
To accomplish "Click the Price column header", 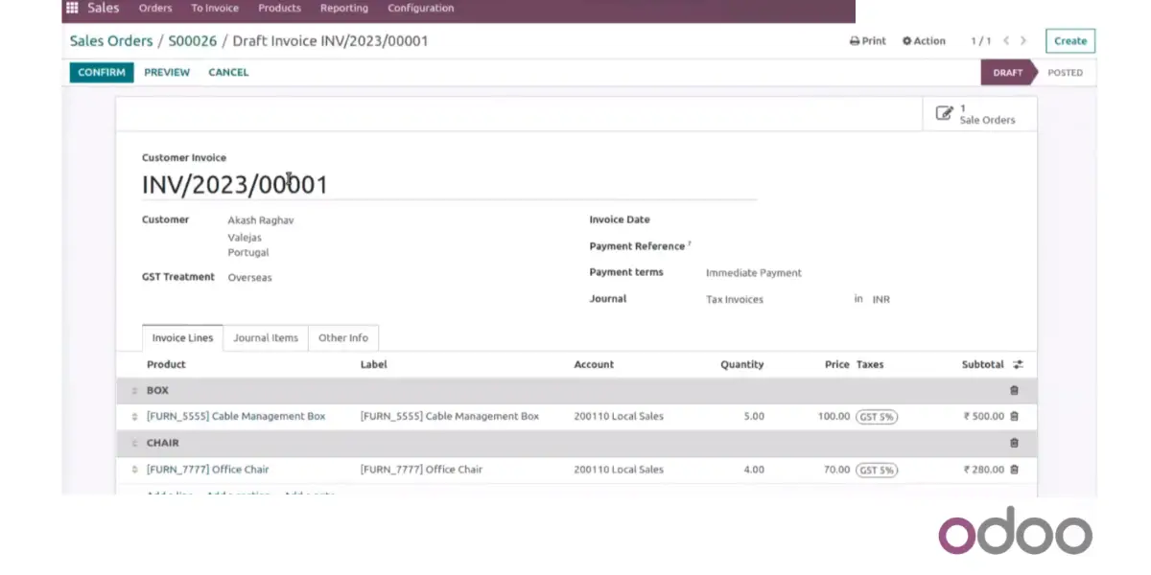I will click(x=837, y=364).
